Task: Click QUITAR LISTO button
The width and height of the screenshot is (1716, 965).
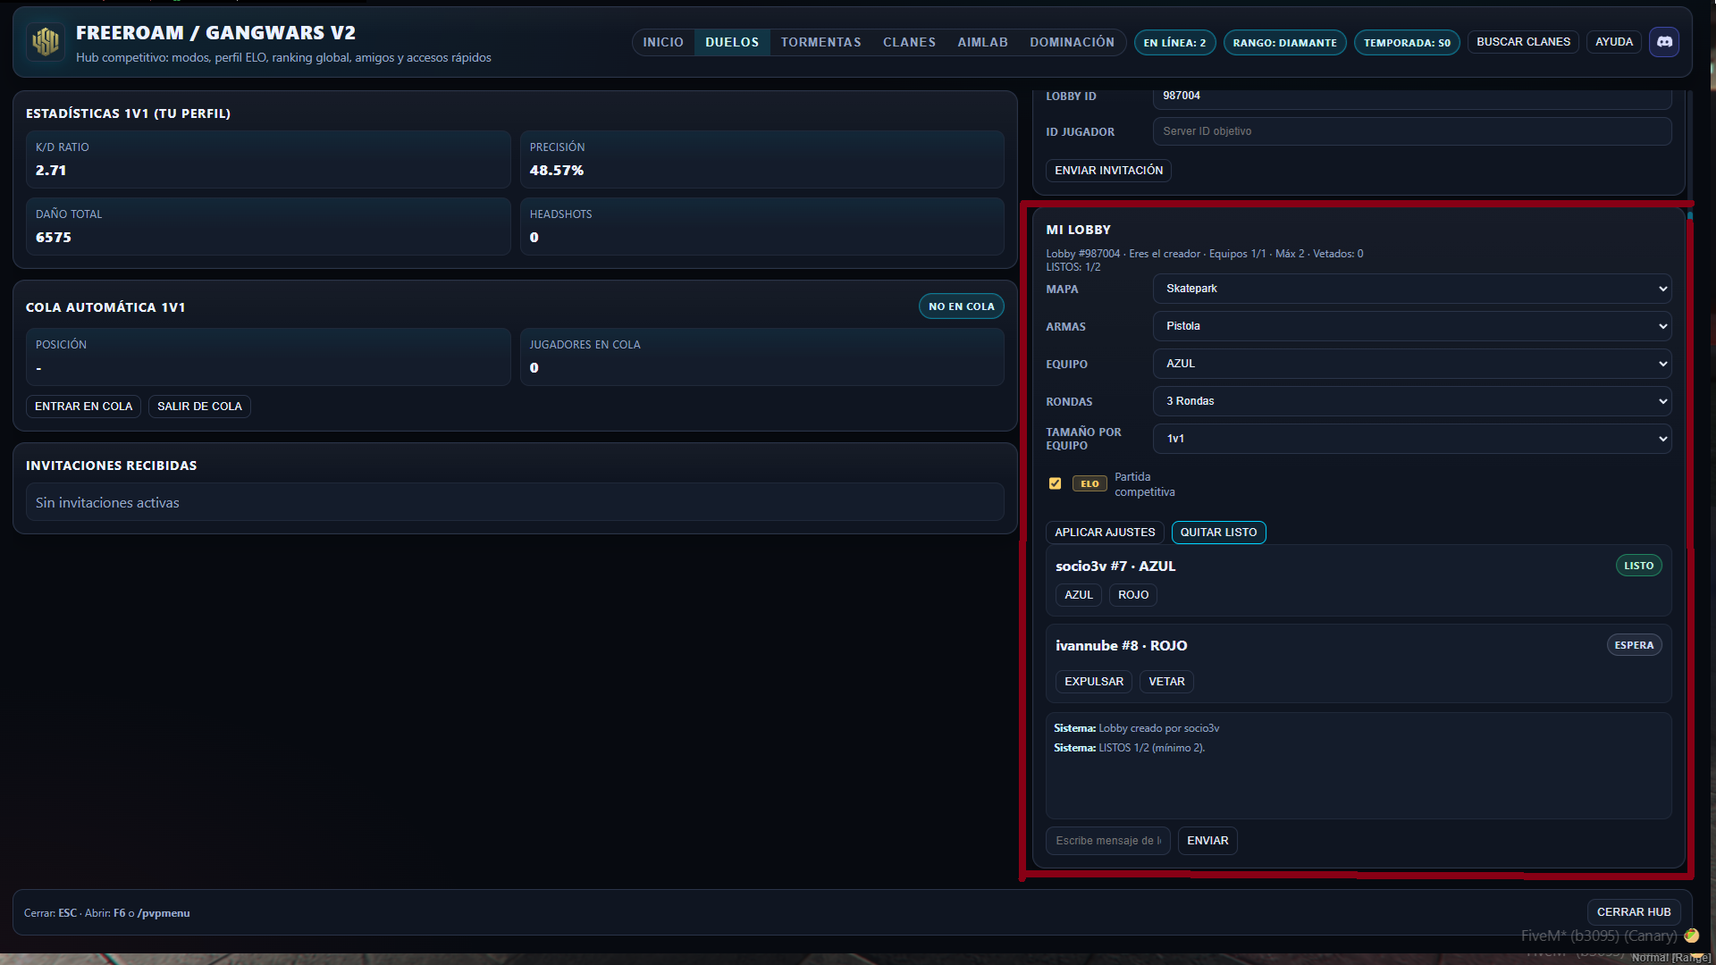Action: click(1218, 533)
